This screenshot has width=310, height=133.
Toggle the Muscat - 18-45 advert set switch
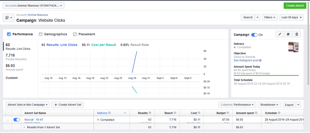pos(17,120)
